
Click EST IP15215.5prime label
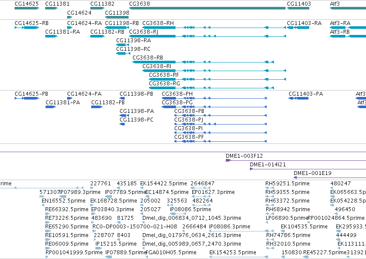pos(116,244)
